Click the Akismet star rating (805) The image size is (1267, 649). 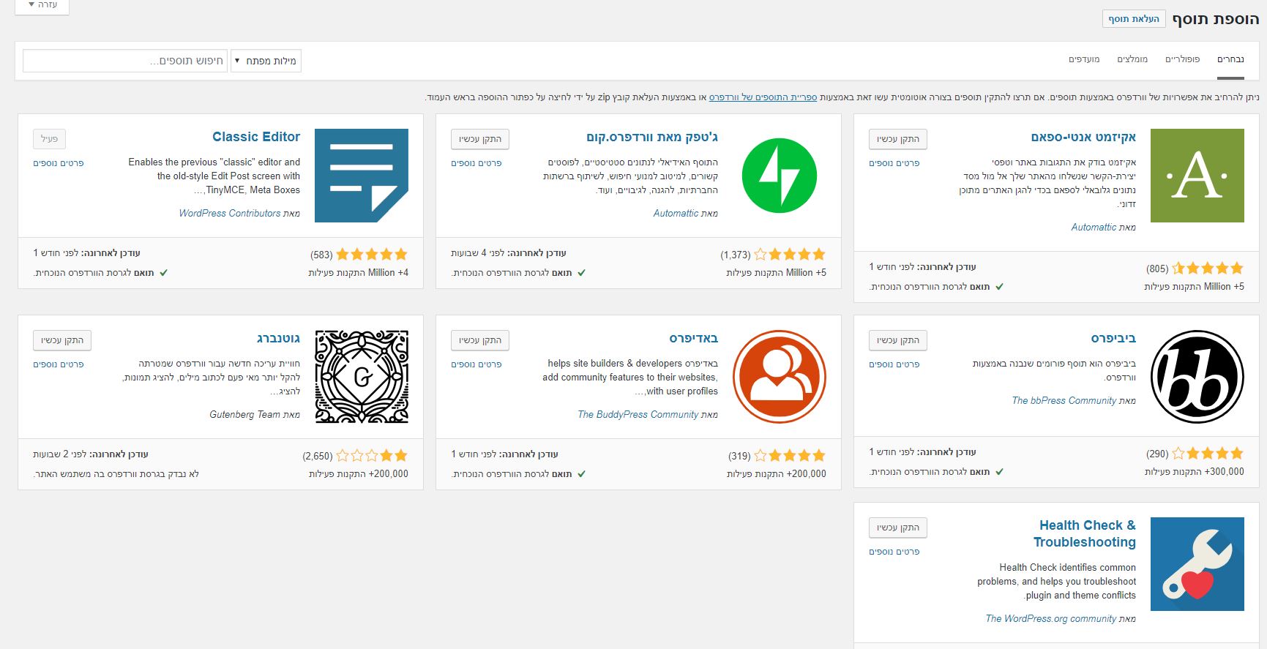(1208, 269)
